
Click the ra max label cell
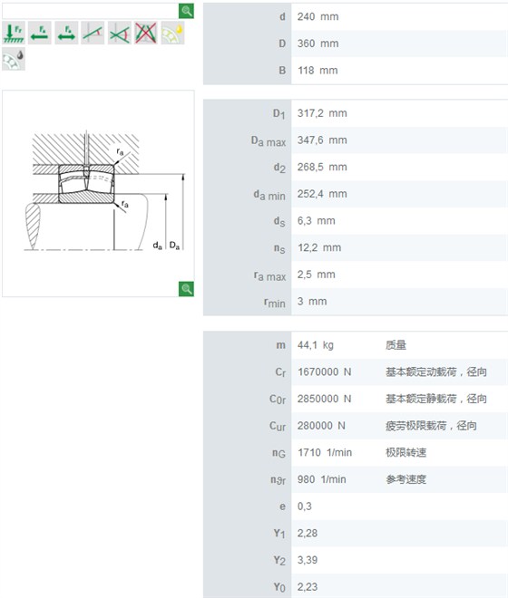[247, 275]
